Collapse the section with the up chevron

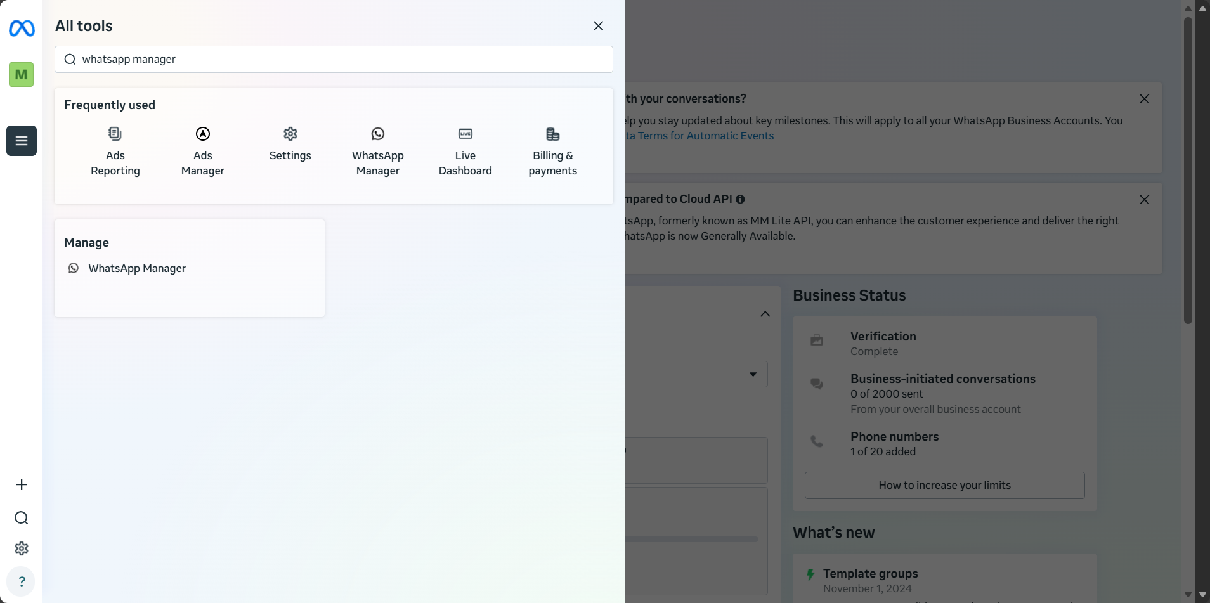[765, 314]
